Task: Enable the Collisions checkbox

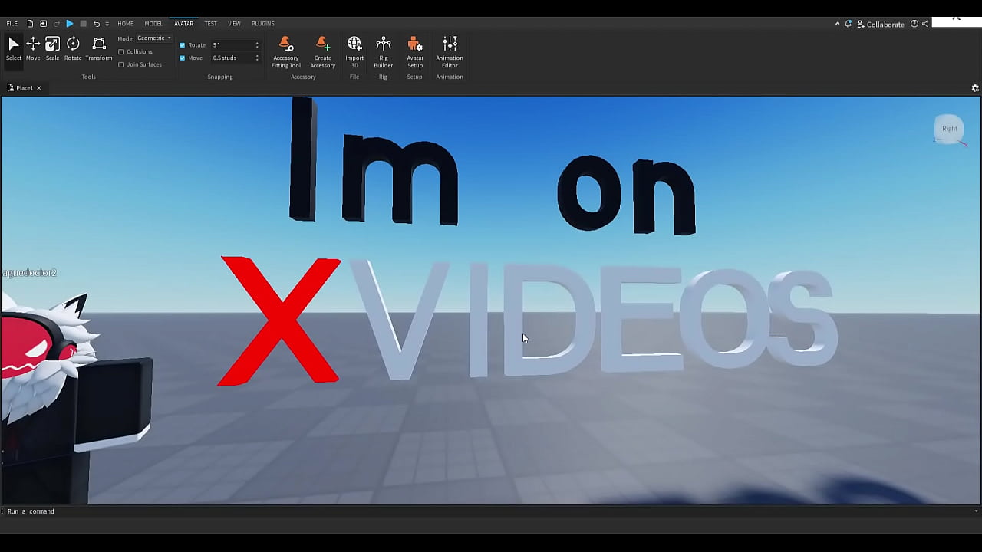Action: 121,51
